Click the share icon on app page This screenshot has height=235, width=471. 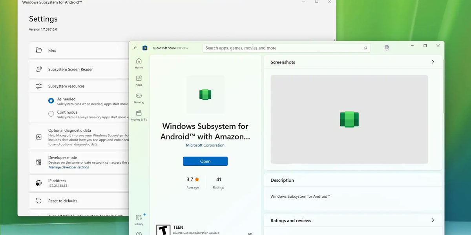click(x=250, y=234)
